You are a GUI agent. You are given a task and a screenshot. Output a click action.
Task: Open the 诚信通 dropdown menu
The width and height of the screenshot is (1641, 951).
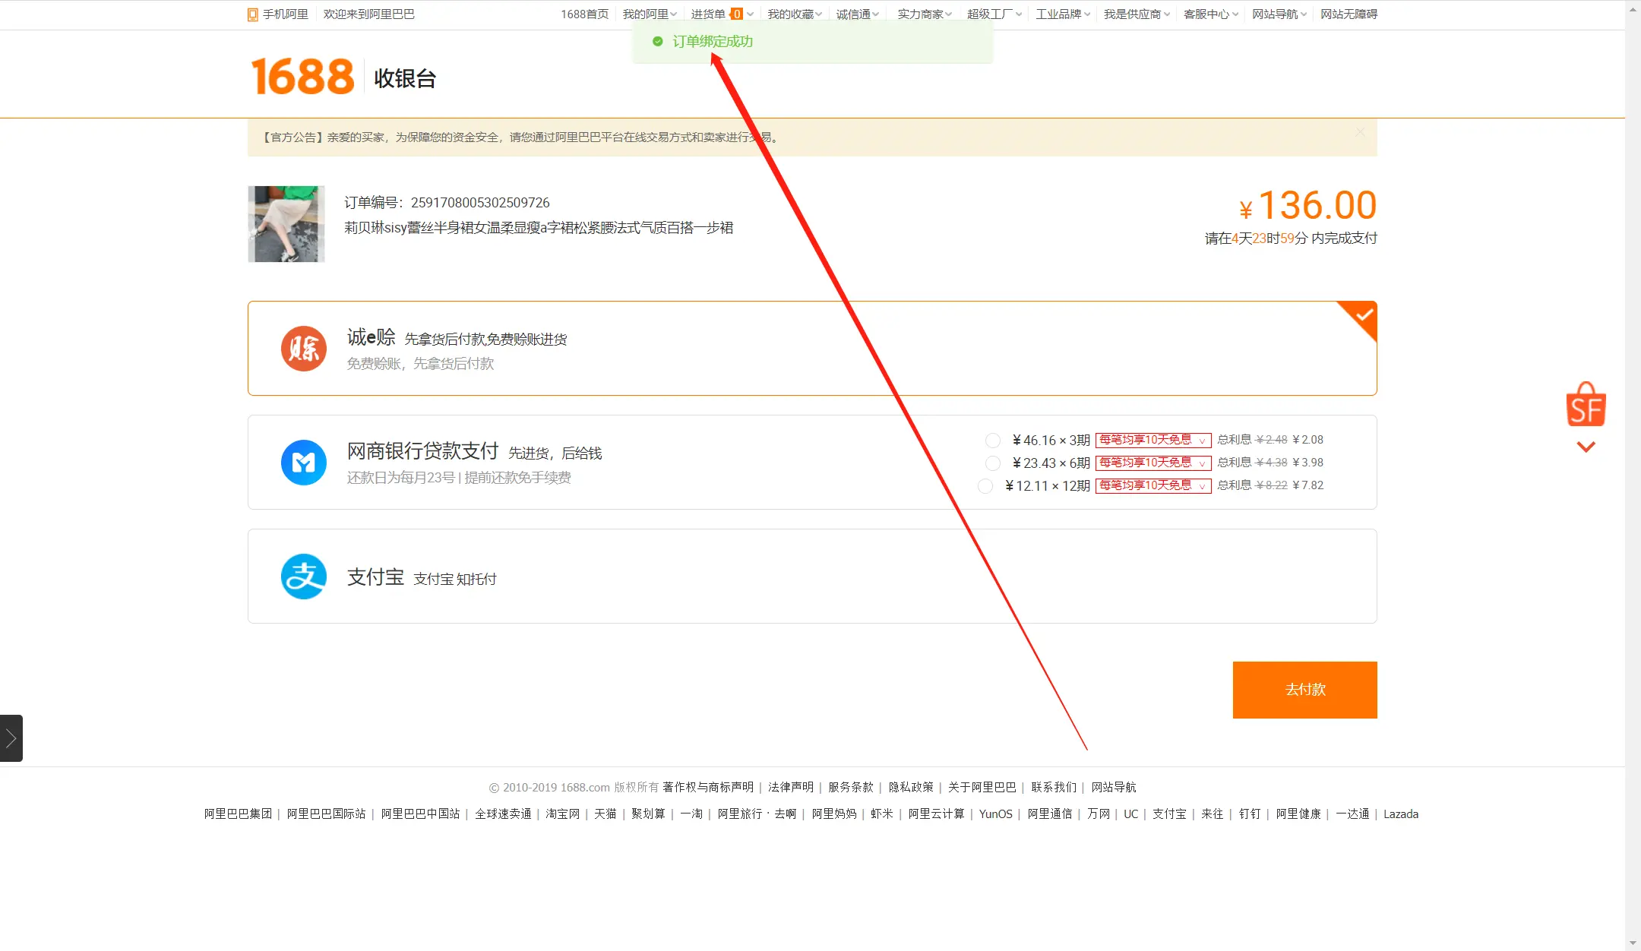[858, 14]
